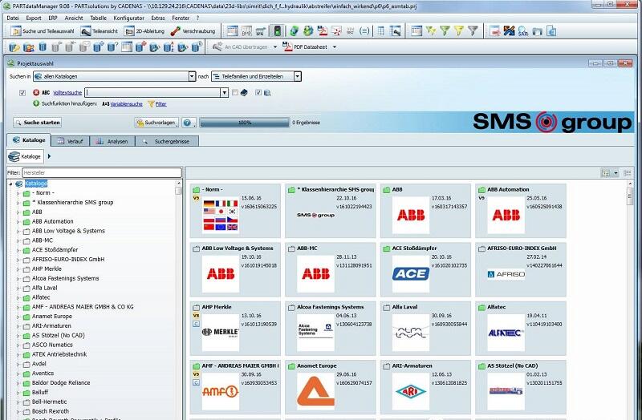Toggle the checked checkbox right of search field
The height and width of the screenshot is (420, 642).
258,93
